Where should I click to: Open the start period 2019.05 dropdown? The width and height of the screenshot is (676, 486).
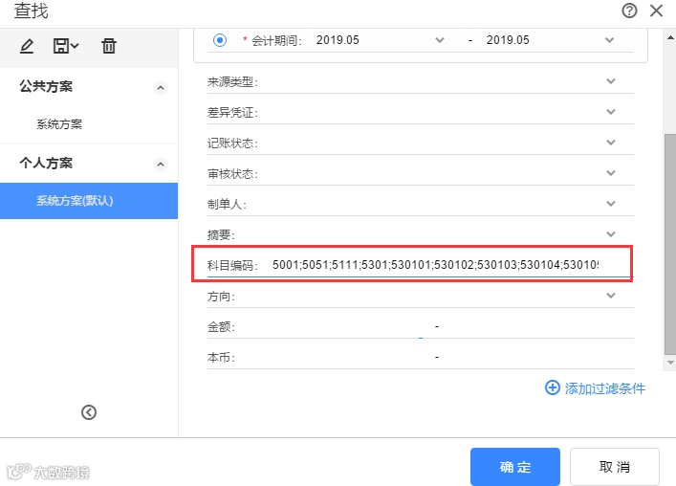coord(439,40)
